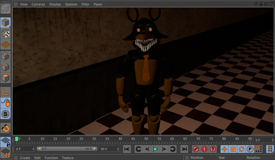This screenshot has height=160, width=275.
Task: Open the material manager Texture menu
Action: tap(68, 158)
